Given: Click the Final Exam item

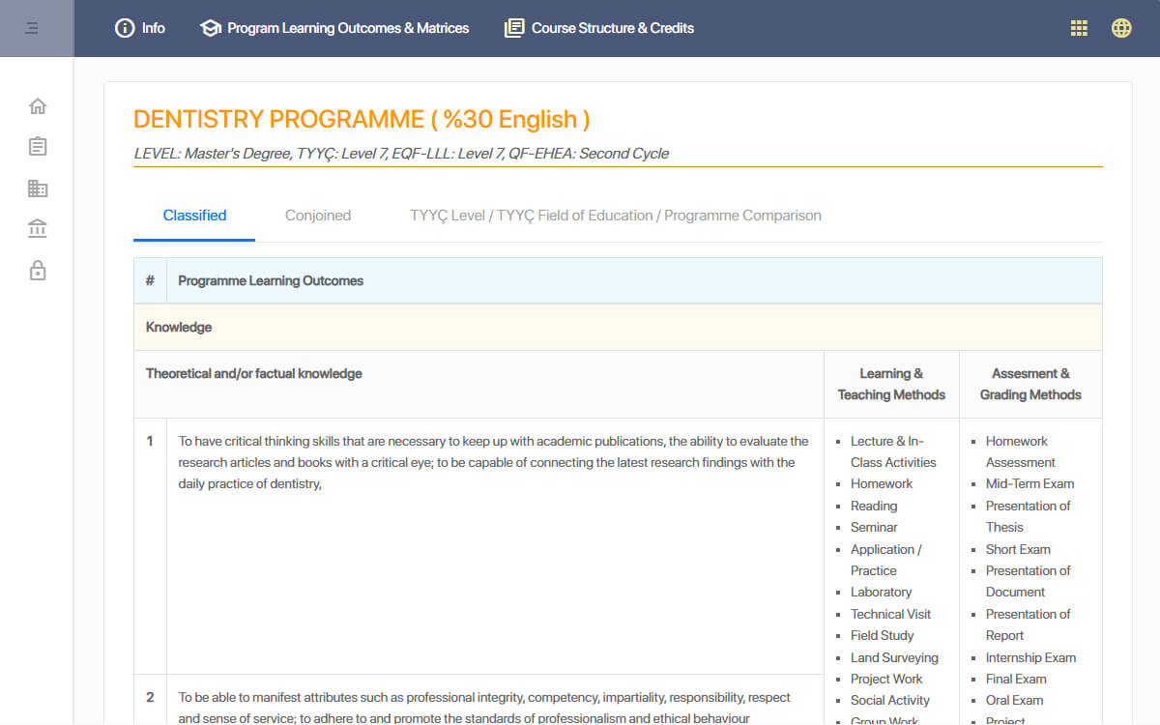Looking at the screenshot, I should click(1016, 679).
